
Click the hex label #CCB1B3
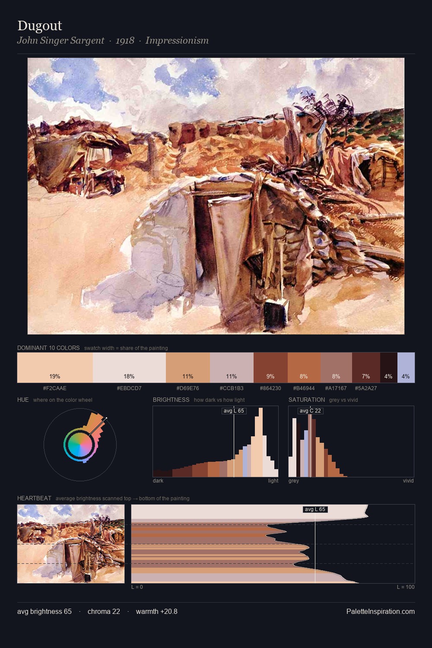tap(232, 388)
